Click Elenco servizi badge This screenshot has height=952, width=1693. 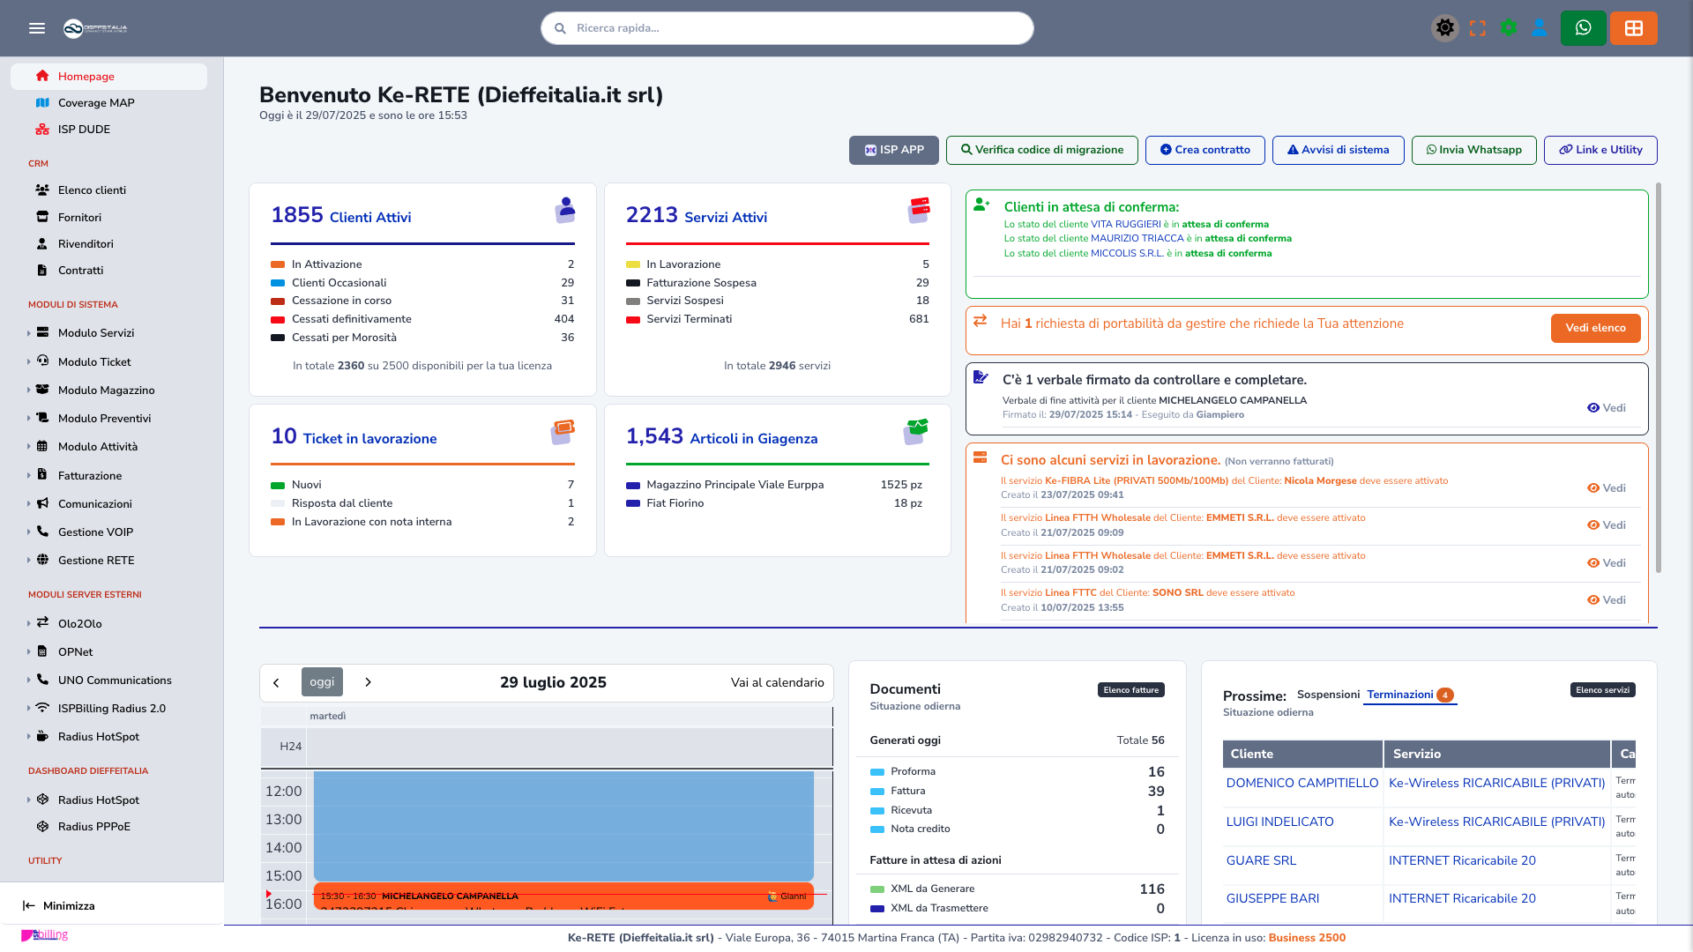coord(1602,690)
